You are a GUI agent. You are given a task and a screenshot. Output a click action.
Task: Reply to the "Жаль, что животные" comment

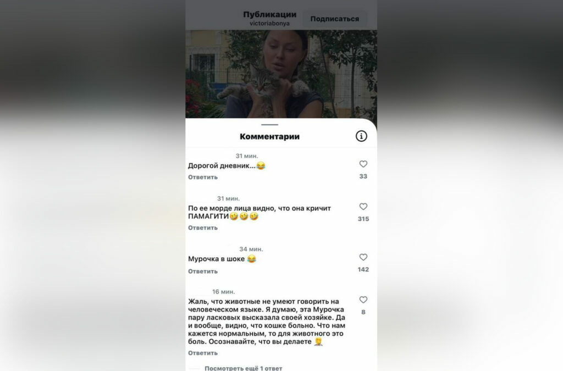[x=203, y=353]
